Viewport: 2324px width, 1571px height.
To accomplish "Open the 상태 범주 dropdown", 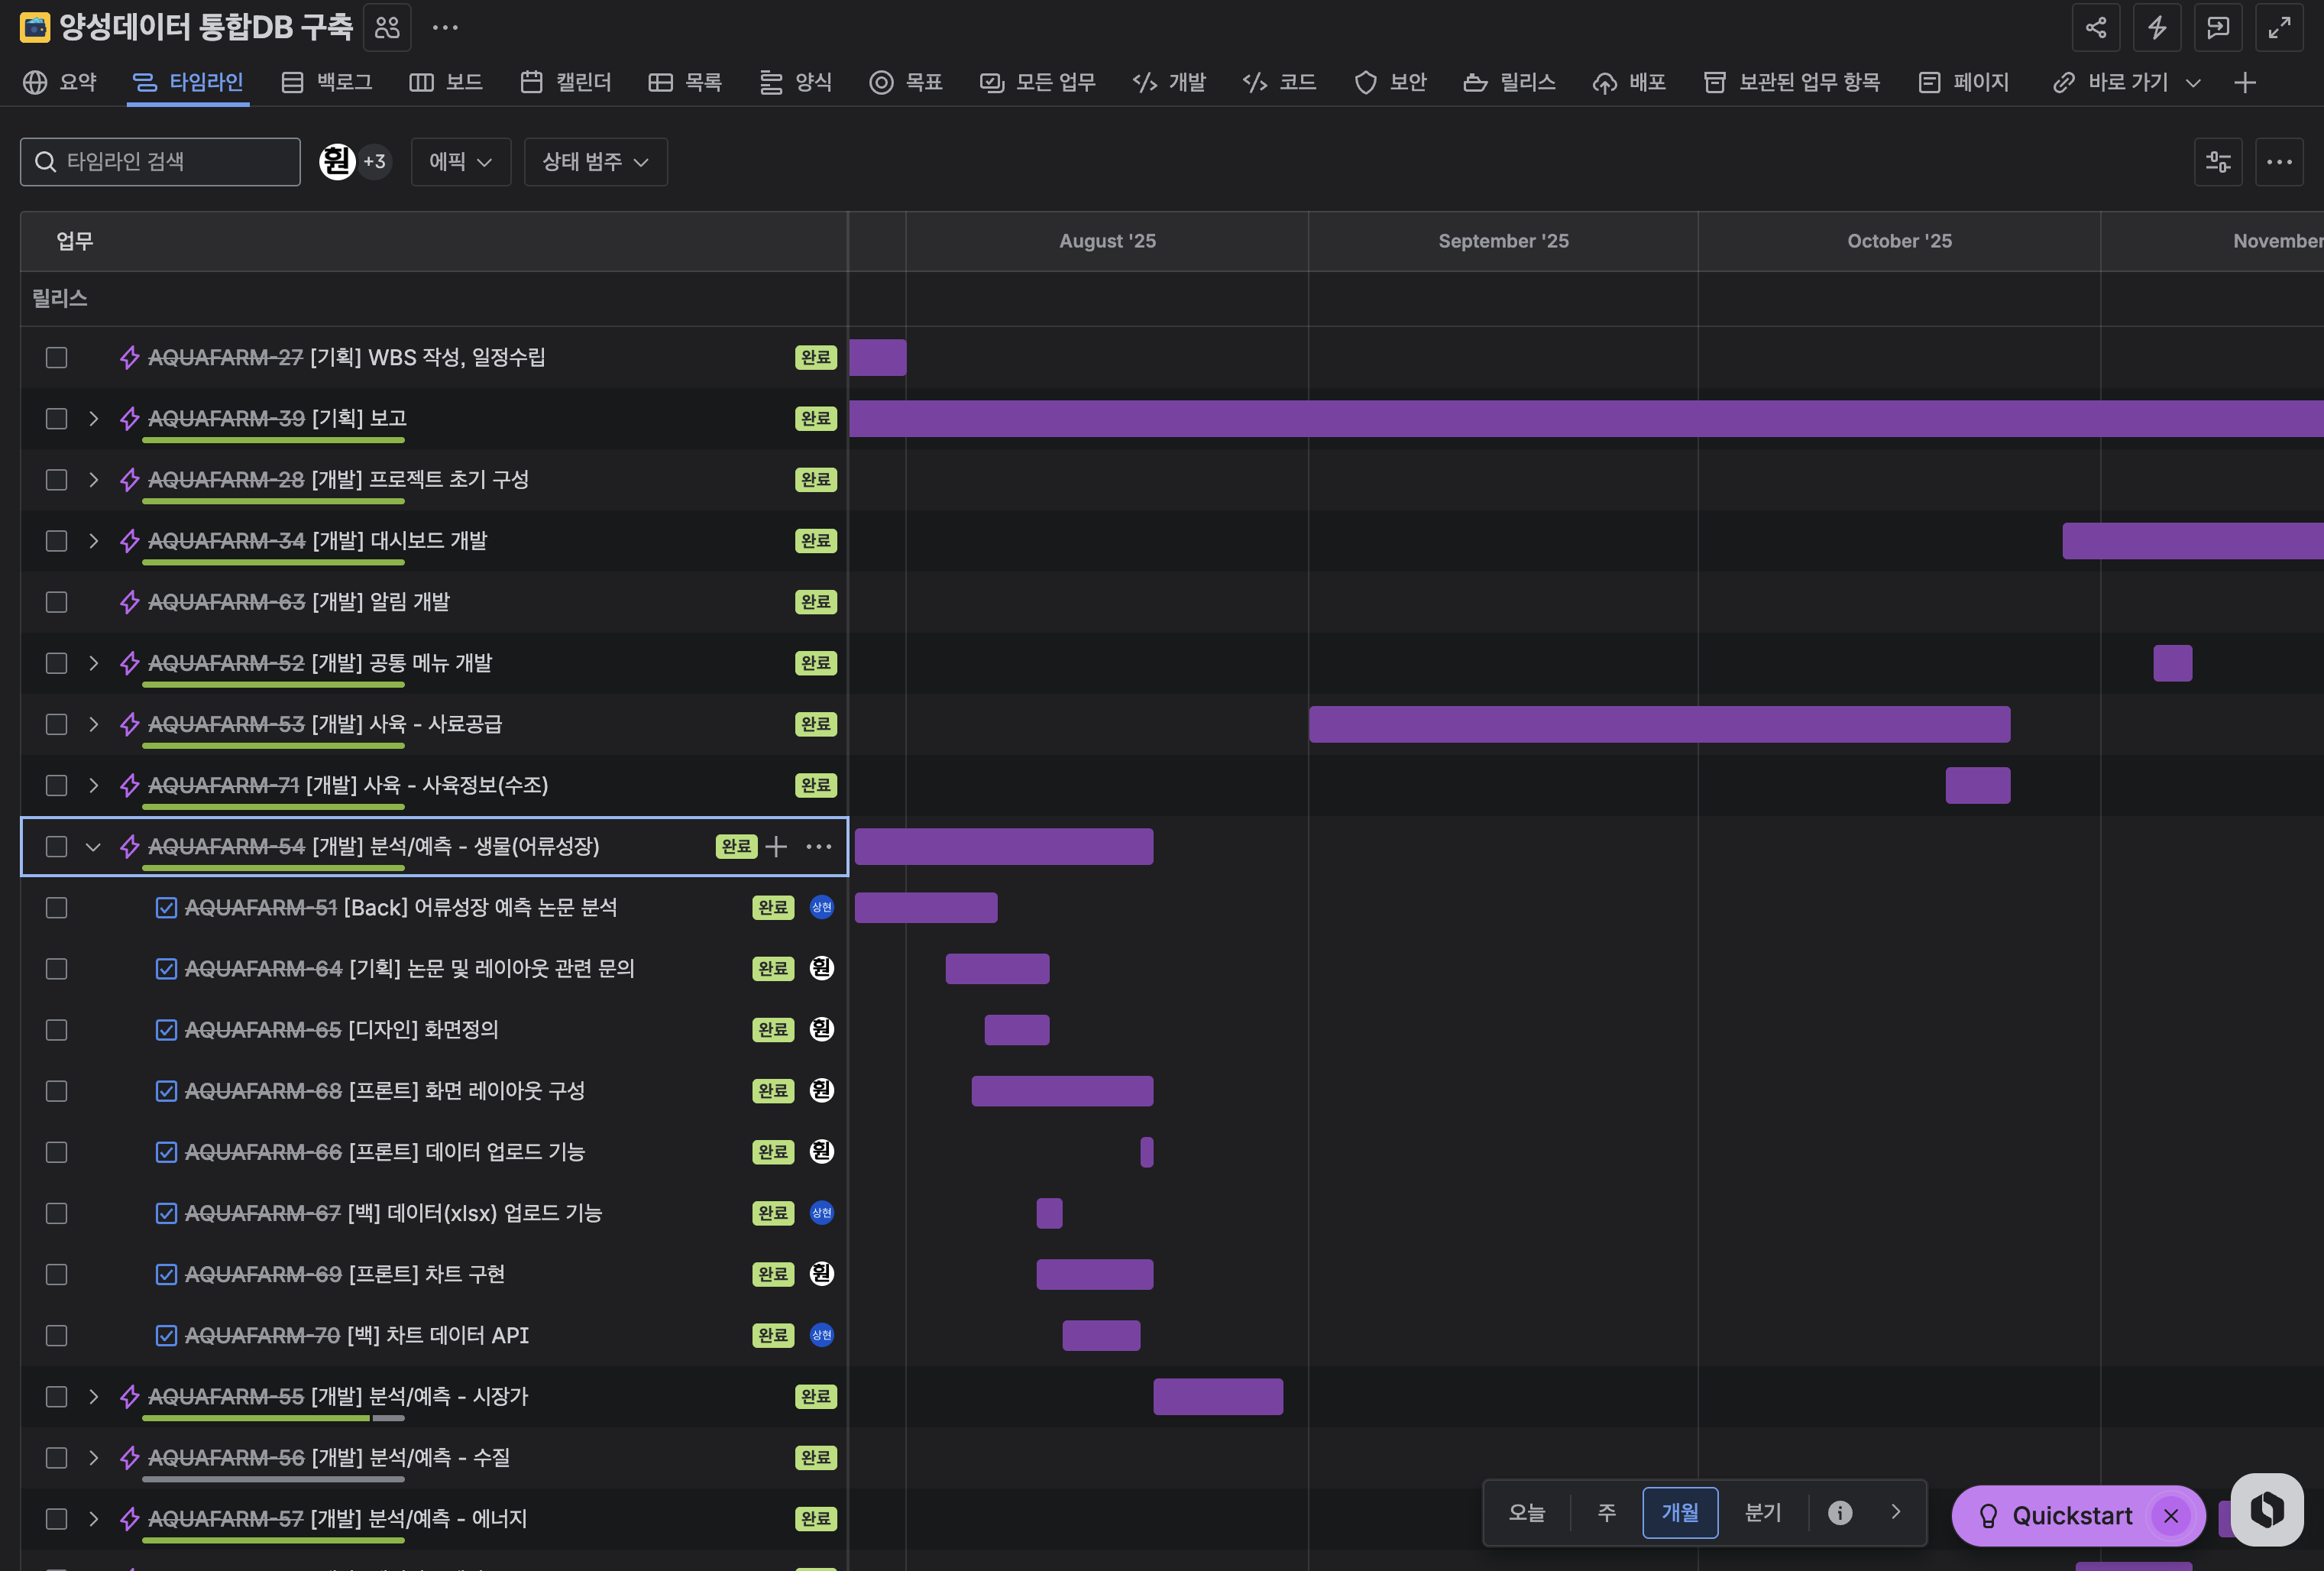I will pos(595,161).
